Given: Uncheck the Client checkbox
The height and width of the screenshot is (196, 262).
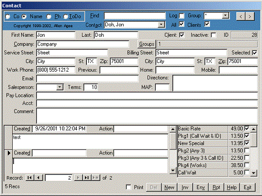Looking at the screenshot, I should pos(181,35).
